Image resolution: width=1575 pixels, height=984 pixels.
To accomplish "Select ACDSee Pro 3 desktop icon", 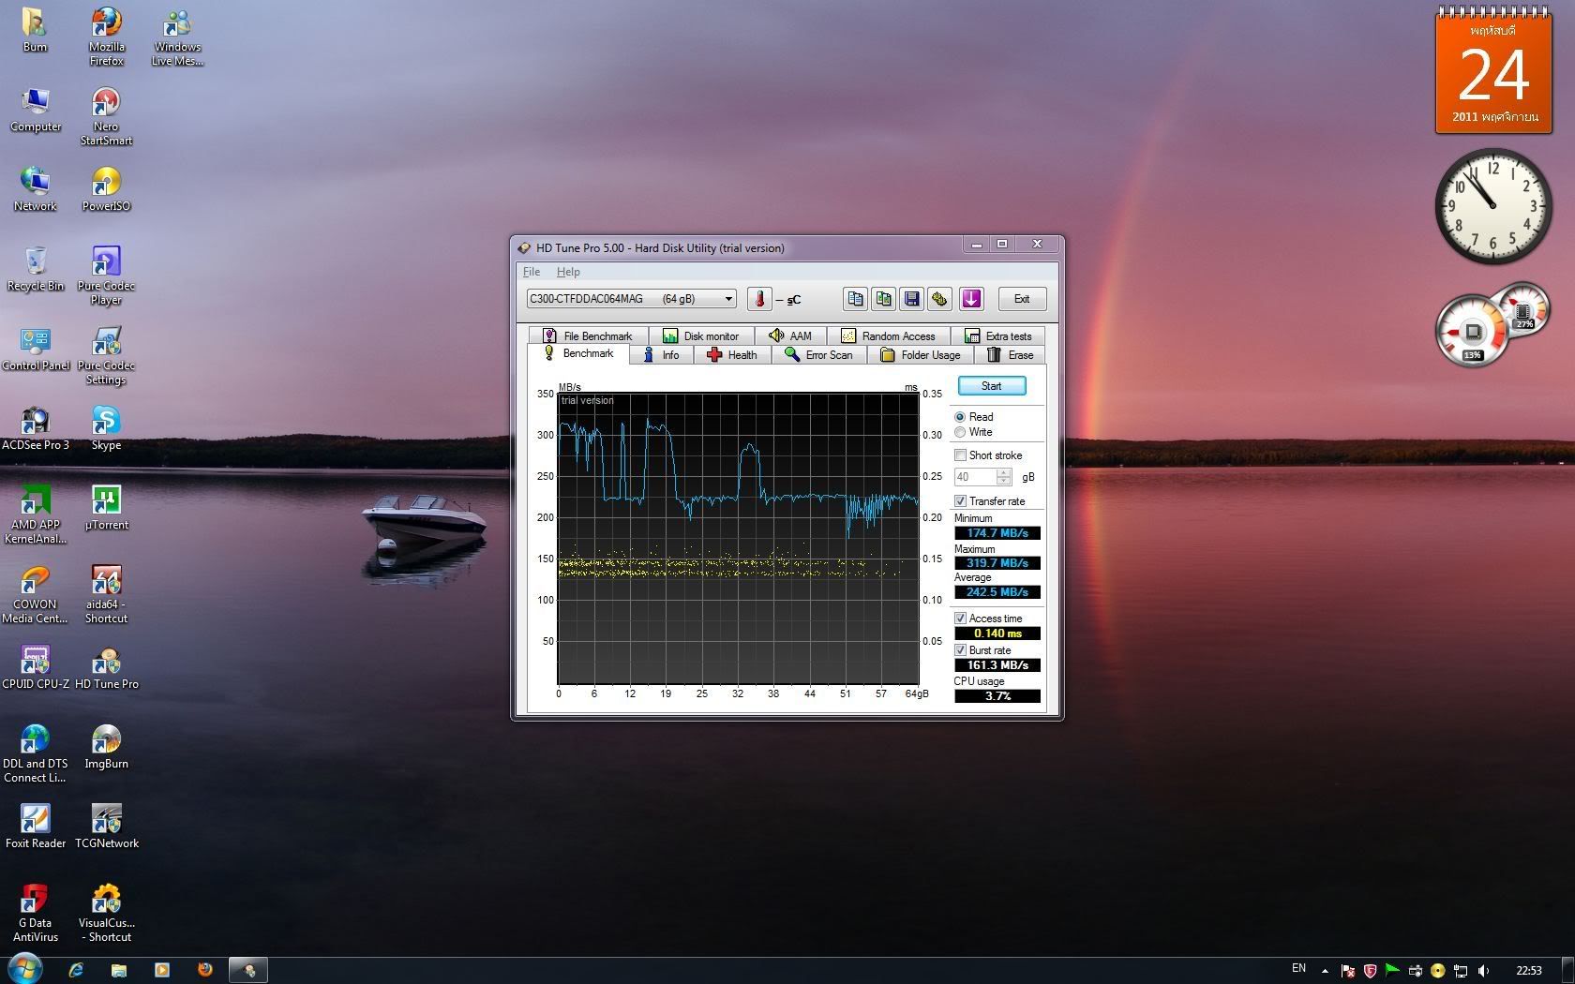I will 36,428.
